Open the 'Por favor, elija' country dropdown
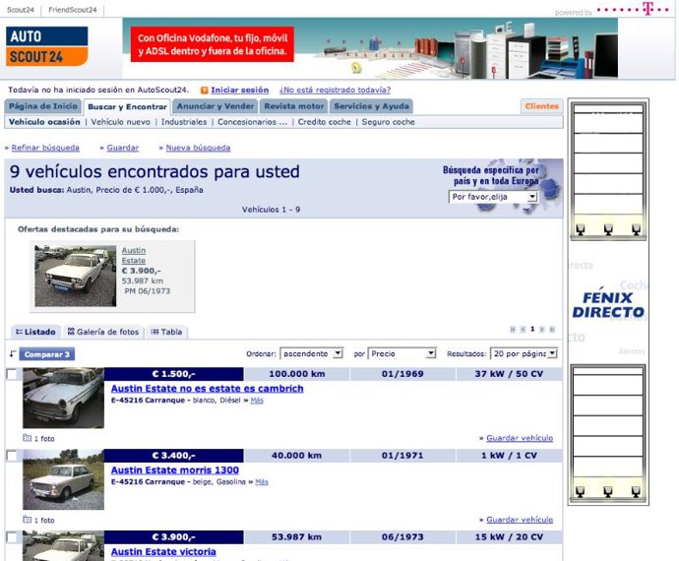679x561 pixels. click(x=493, y=197)
